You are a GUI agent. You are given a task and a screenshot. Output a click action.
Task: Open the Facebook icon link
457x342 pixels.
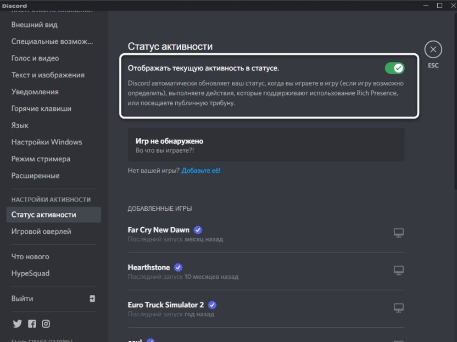point(32,324)
